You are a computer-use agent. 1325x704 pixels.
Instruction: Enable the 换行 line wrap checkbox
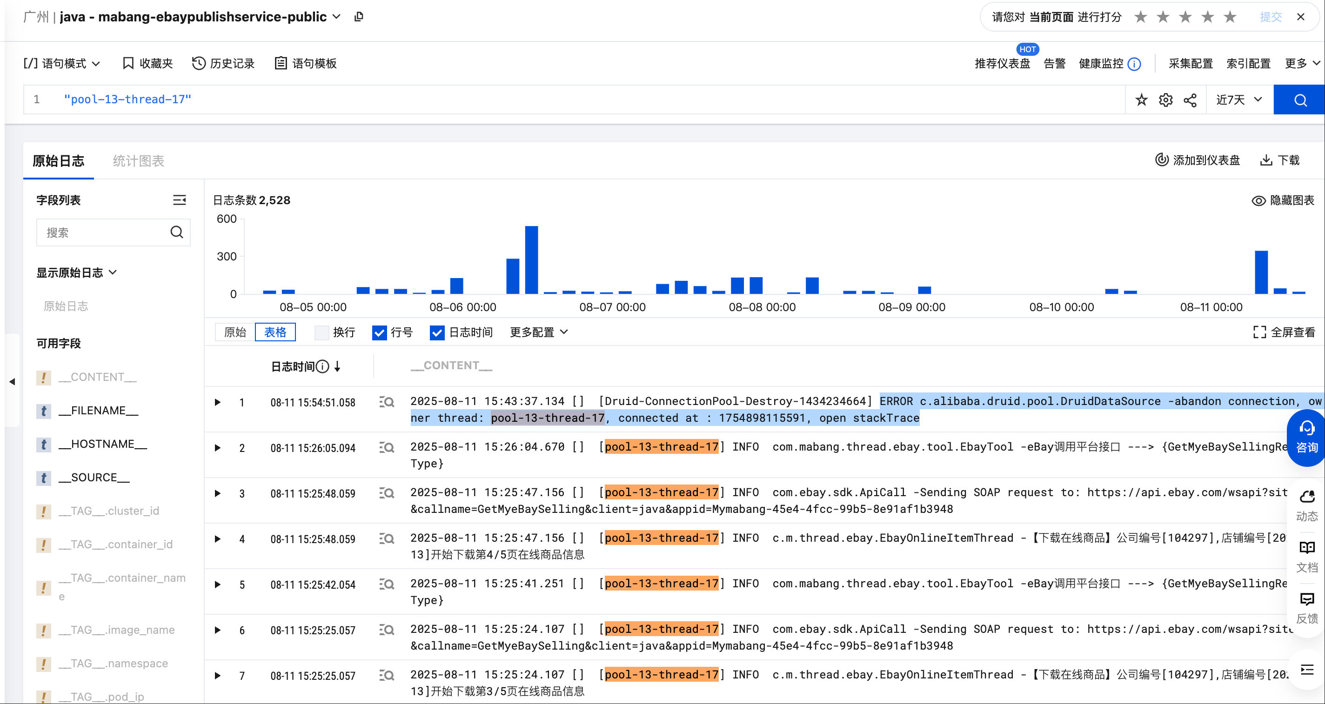click(321, 332)
